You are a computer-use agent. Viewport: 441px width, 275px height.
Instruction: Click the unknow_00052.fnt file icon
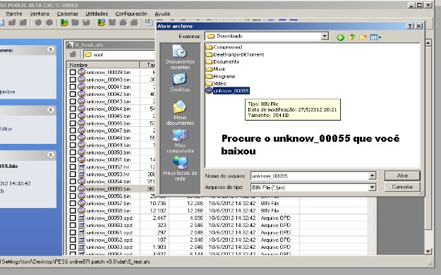(82, 166)
